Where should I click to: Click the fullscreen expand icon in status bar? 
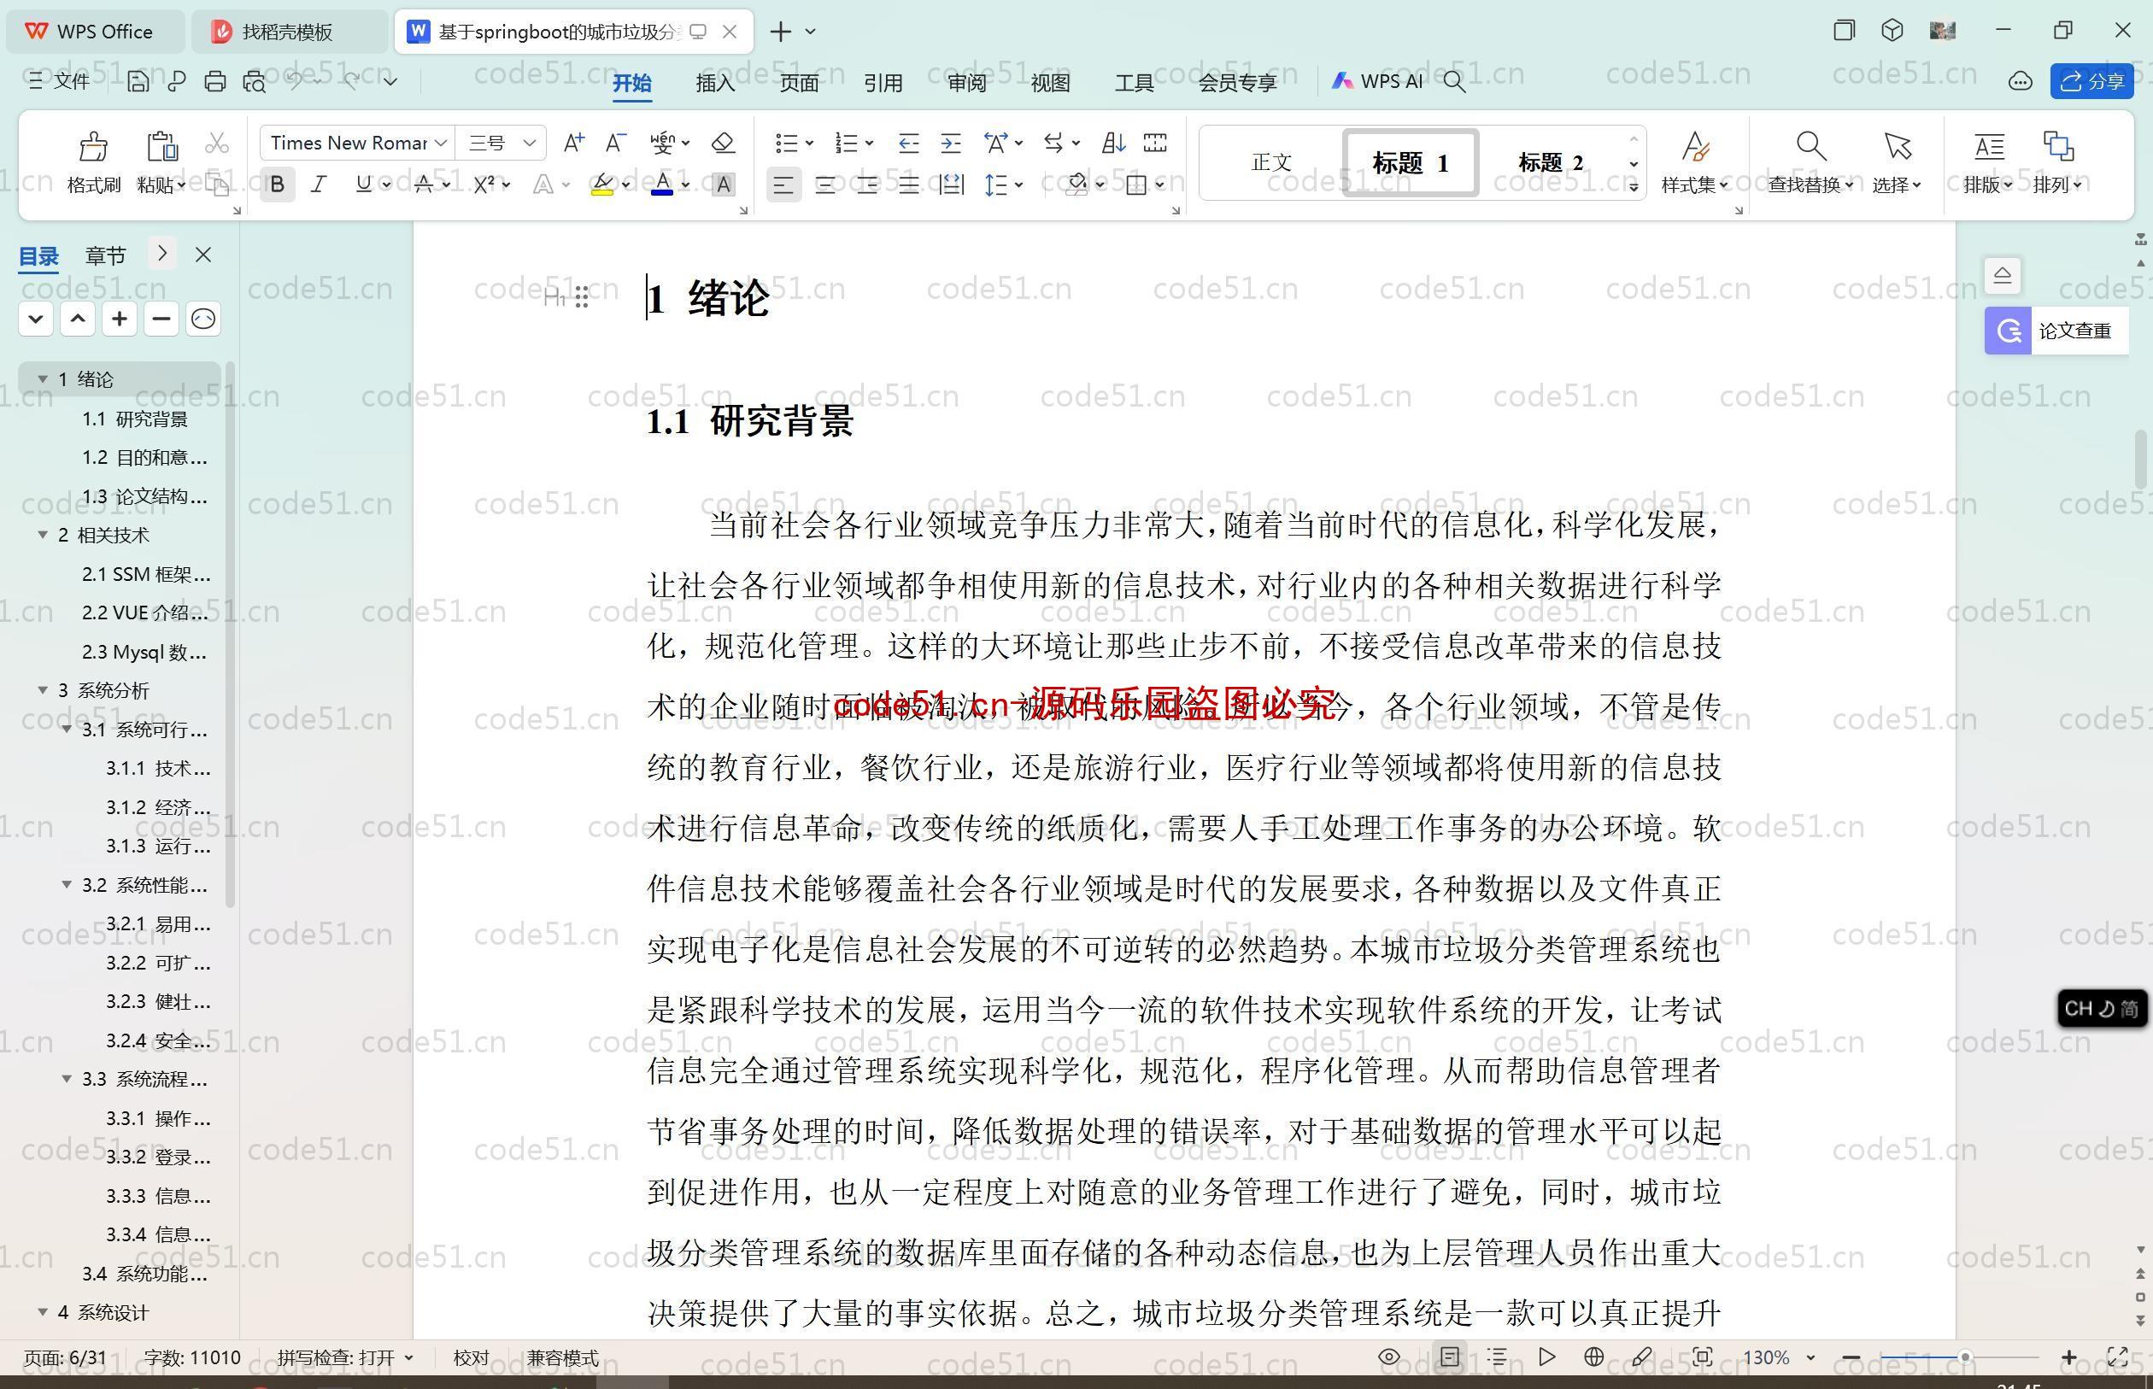tap(2118, 1357)
